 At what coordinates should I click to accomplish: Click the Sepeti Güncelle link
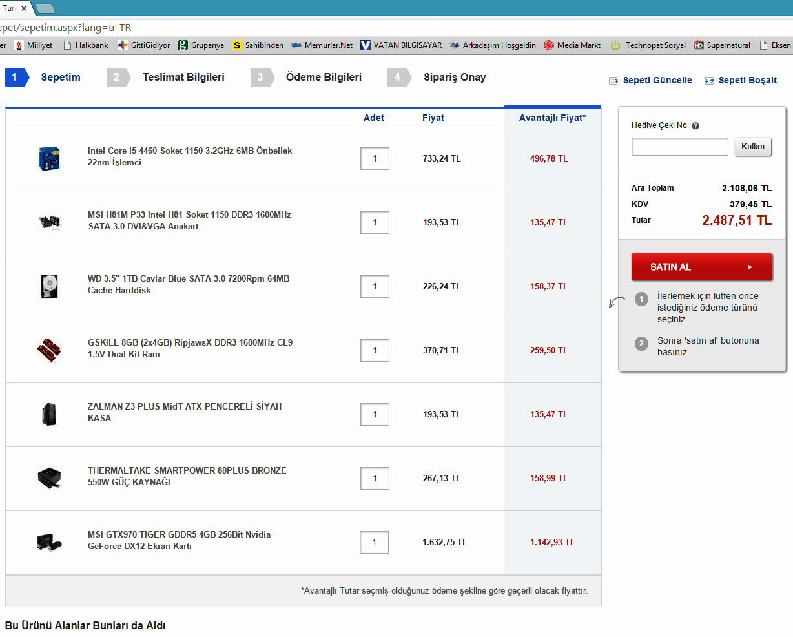click(650, 80)
